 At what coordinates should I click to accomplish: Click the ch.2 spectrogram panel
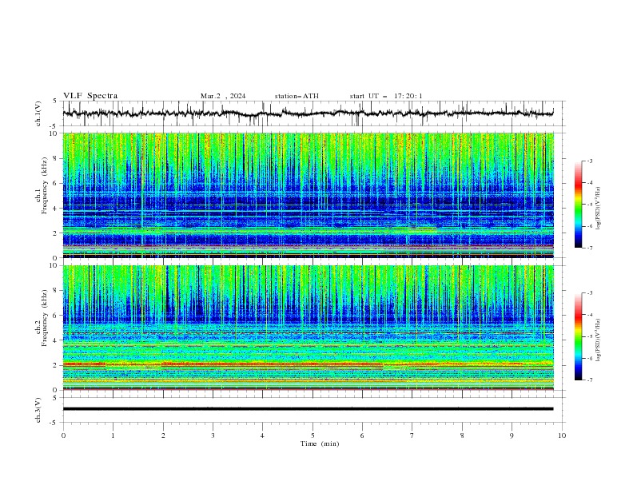point(309,328)
